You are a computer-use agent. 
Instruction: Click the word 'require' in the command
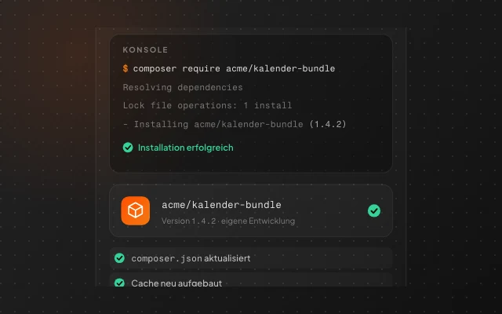(201, 68)
